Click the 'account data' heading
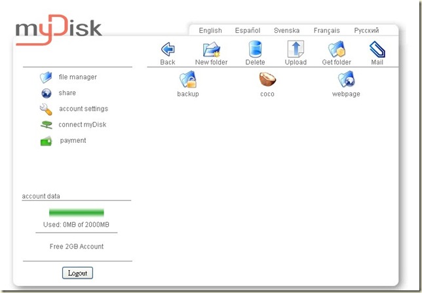 [41, 197]
